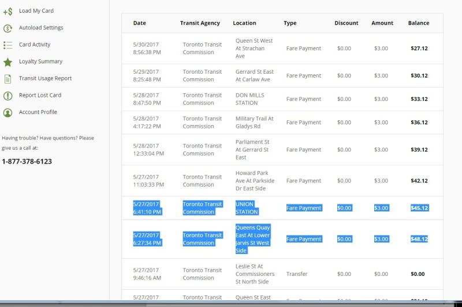This screenshot has height=307, width=462.
Task: Click the Transit Usage Report document icon
Action: (x=8, y=79)
